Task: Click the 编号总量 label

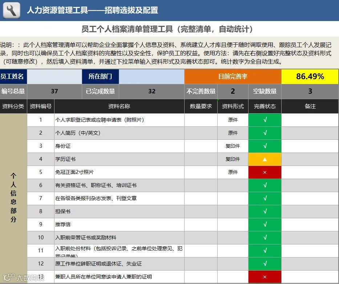Action: coord(13,92)
